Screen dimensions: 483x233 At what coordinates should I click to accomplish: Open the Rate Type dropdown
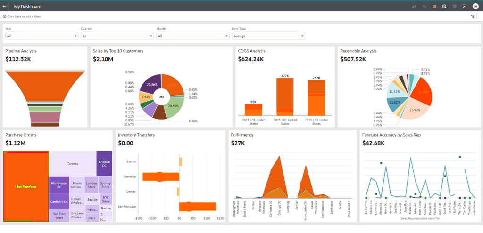coord(268,36)
